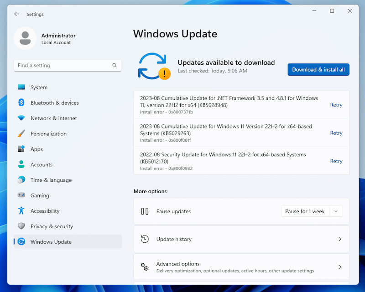Click the Accessibility figure icon
The height and width of the screenshot is (292, 365).
point(21,210)
